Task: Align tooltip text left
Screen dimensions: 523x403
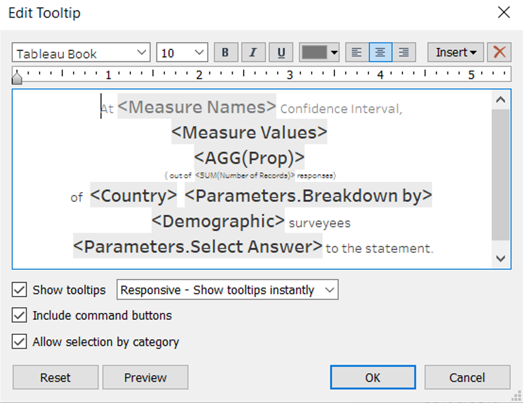Action: (x=357, y=53)
